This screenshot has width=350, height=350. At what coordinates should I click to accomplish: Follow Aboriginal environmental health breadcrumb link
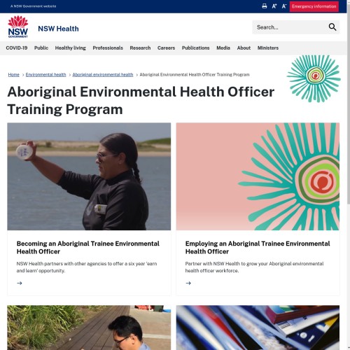(x=103, y=75)
